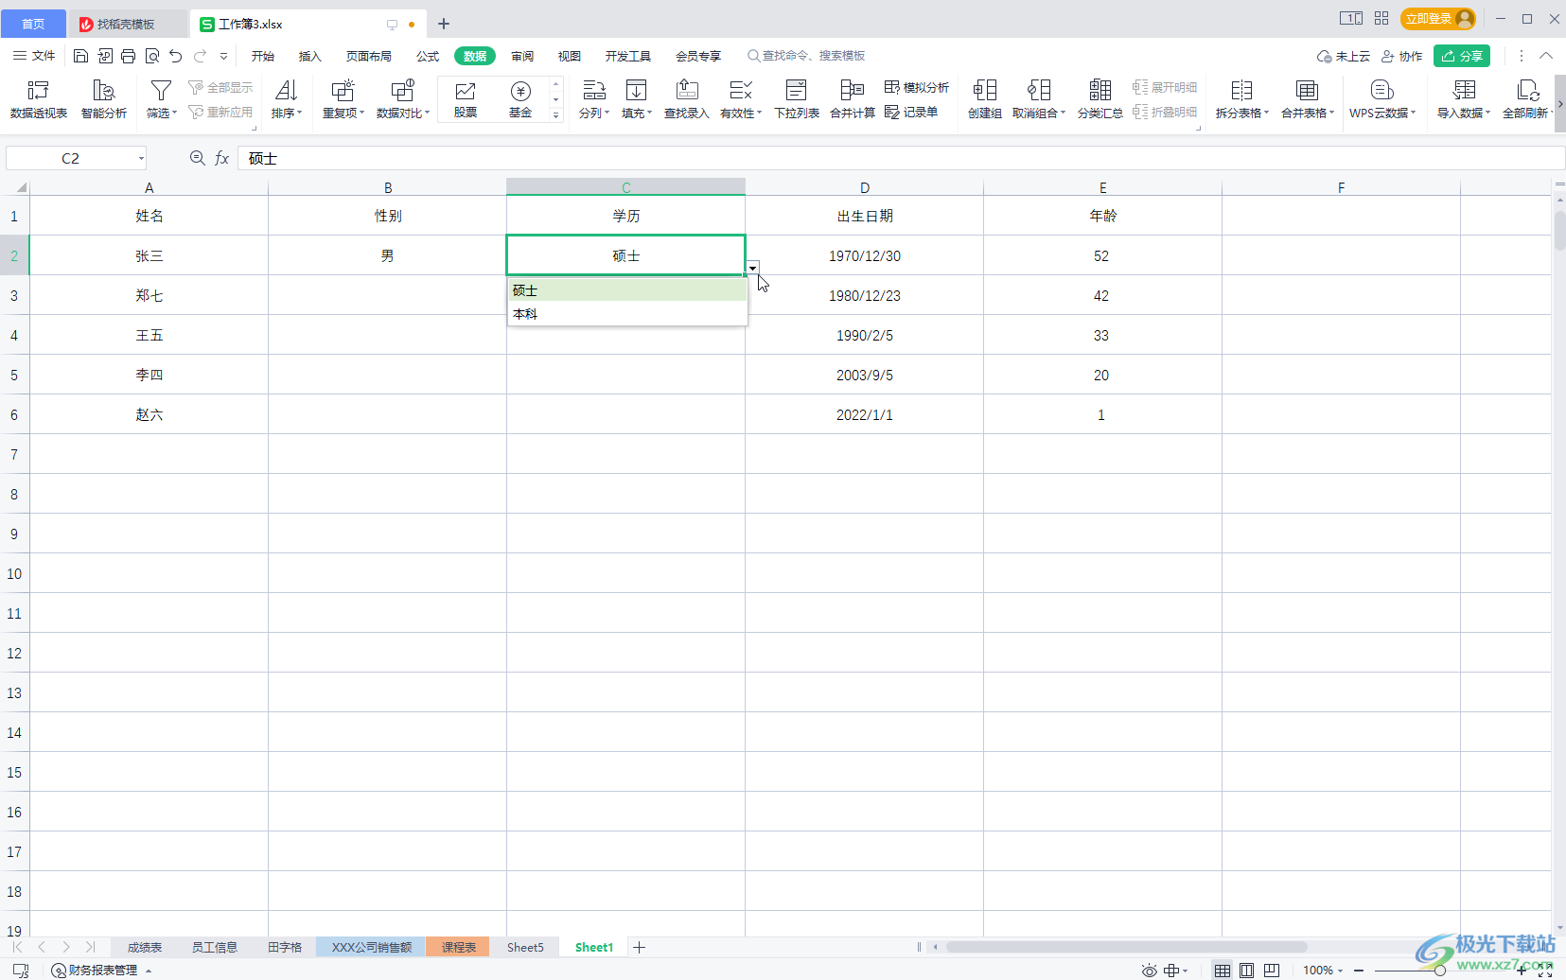
Task: Click the print icon in quick access toolbar
Action: pos(129,56)
